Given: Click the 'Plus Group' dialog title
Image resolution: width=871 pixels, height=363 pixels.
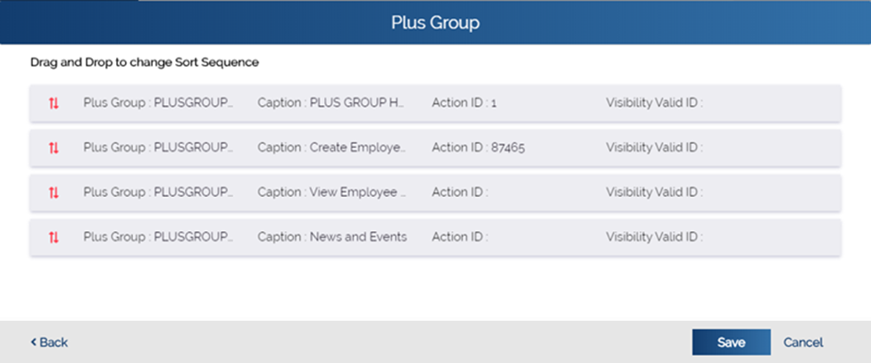Looking at the screenshot, I should (435, 22).
